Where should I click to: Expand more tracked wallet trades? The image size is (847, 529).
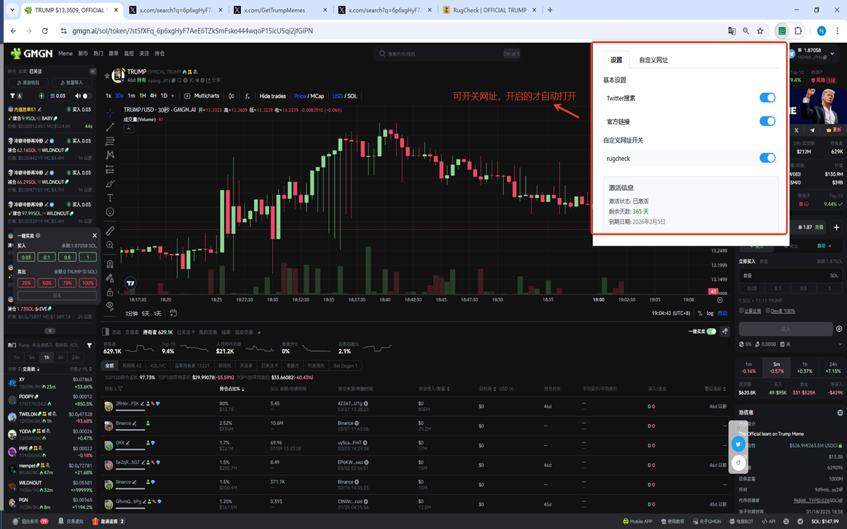(50, 331)
